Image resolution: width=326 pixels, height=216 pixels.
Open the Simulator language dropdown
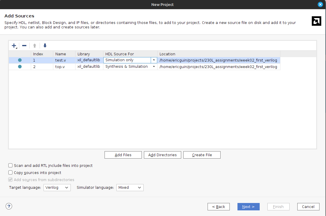pyautogui.click(x=130, y=188)
